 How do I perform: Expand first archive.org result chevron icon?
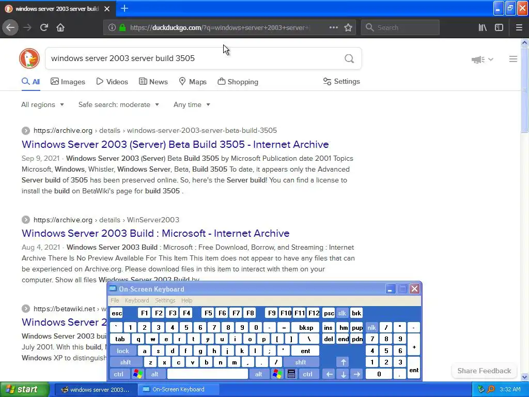tap(26, 131)
